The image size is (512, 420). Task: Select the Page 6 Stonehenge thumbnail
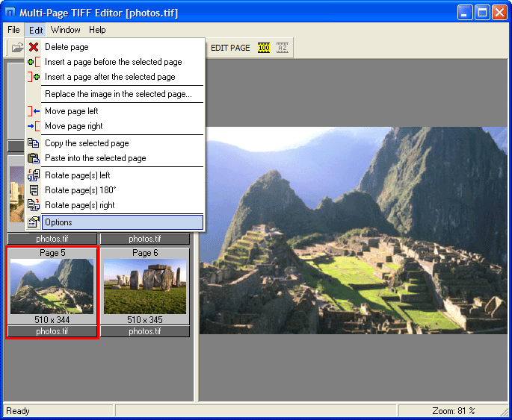click(x=144, y=286)
